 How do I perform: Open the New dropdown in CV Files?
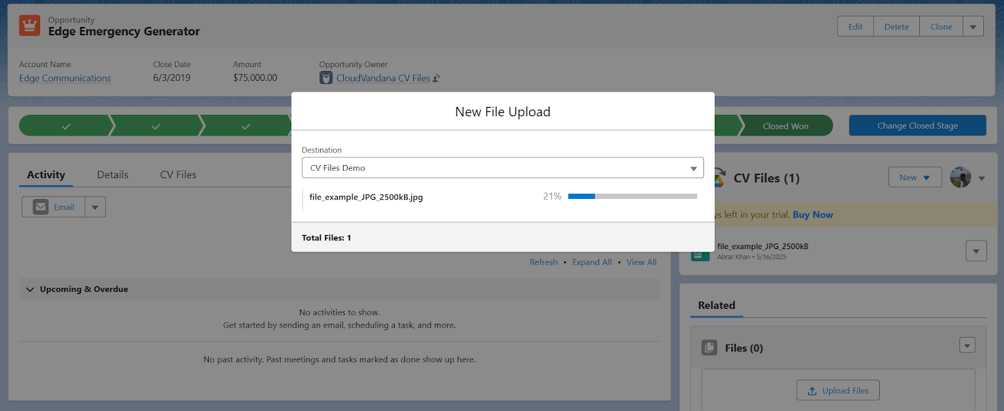point(915,178)
